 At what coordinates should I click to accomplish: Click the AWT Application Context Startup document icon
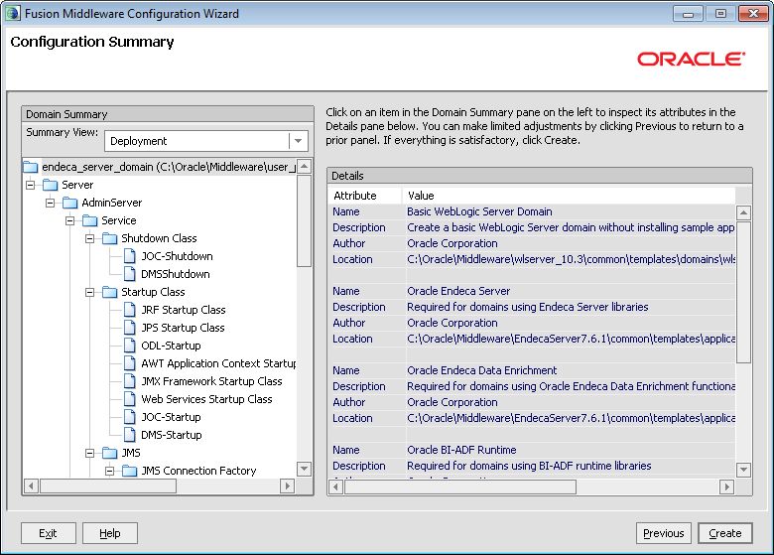(129, 363)
